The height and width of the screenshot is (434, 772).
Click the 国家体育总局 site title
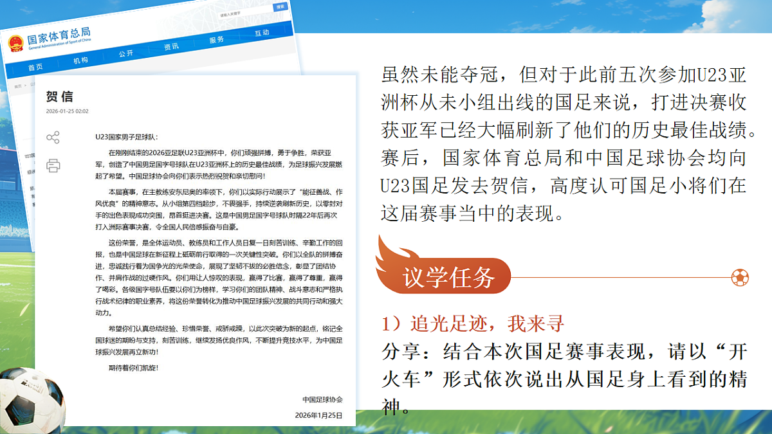59,35
